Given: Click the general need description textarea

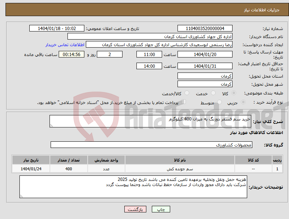Looking at the screenshot, I should (x=150, y=121).
